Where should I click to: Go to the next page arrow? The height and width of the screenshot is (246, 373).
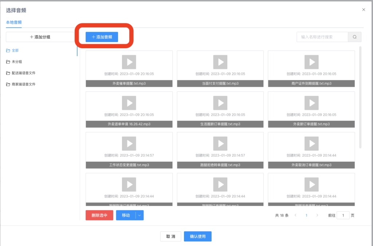tap(317, 215)
